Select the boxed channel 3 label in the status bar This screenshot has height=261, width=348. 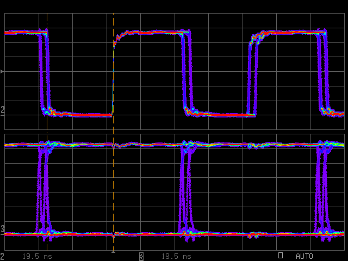pyautogui.click(x=141, y=256)
